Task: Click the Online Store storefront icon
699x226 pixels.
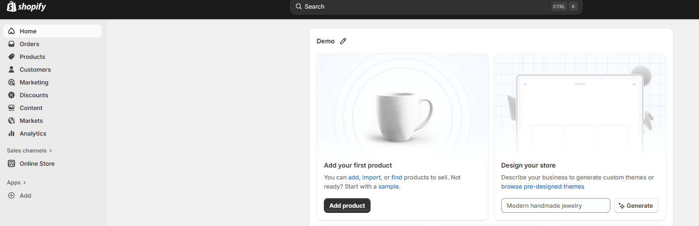Action: pos(11,163)
